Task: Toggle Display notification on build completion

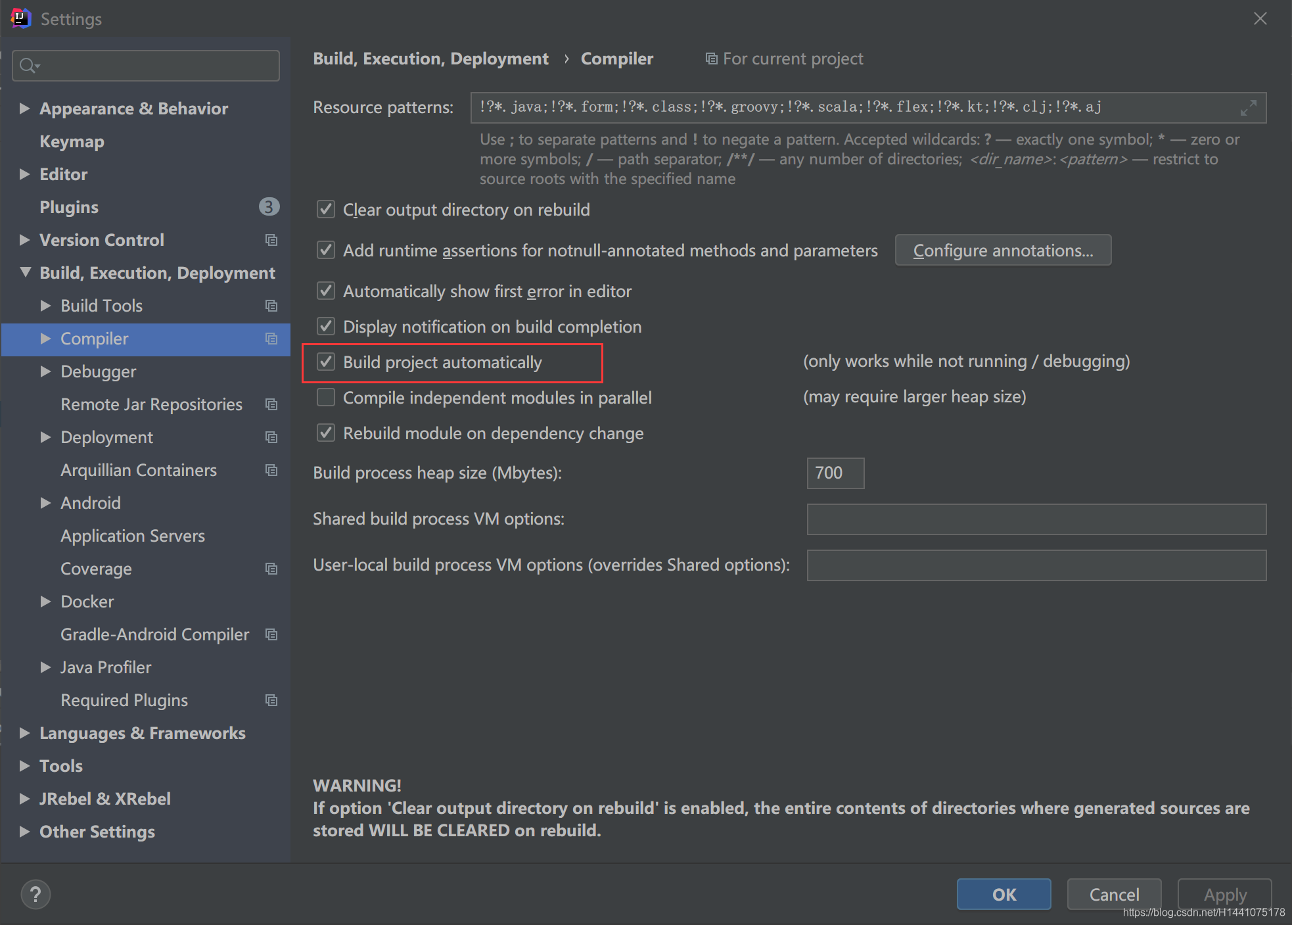Action: click(x=326, y=327)
